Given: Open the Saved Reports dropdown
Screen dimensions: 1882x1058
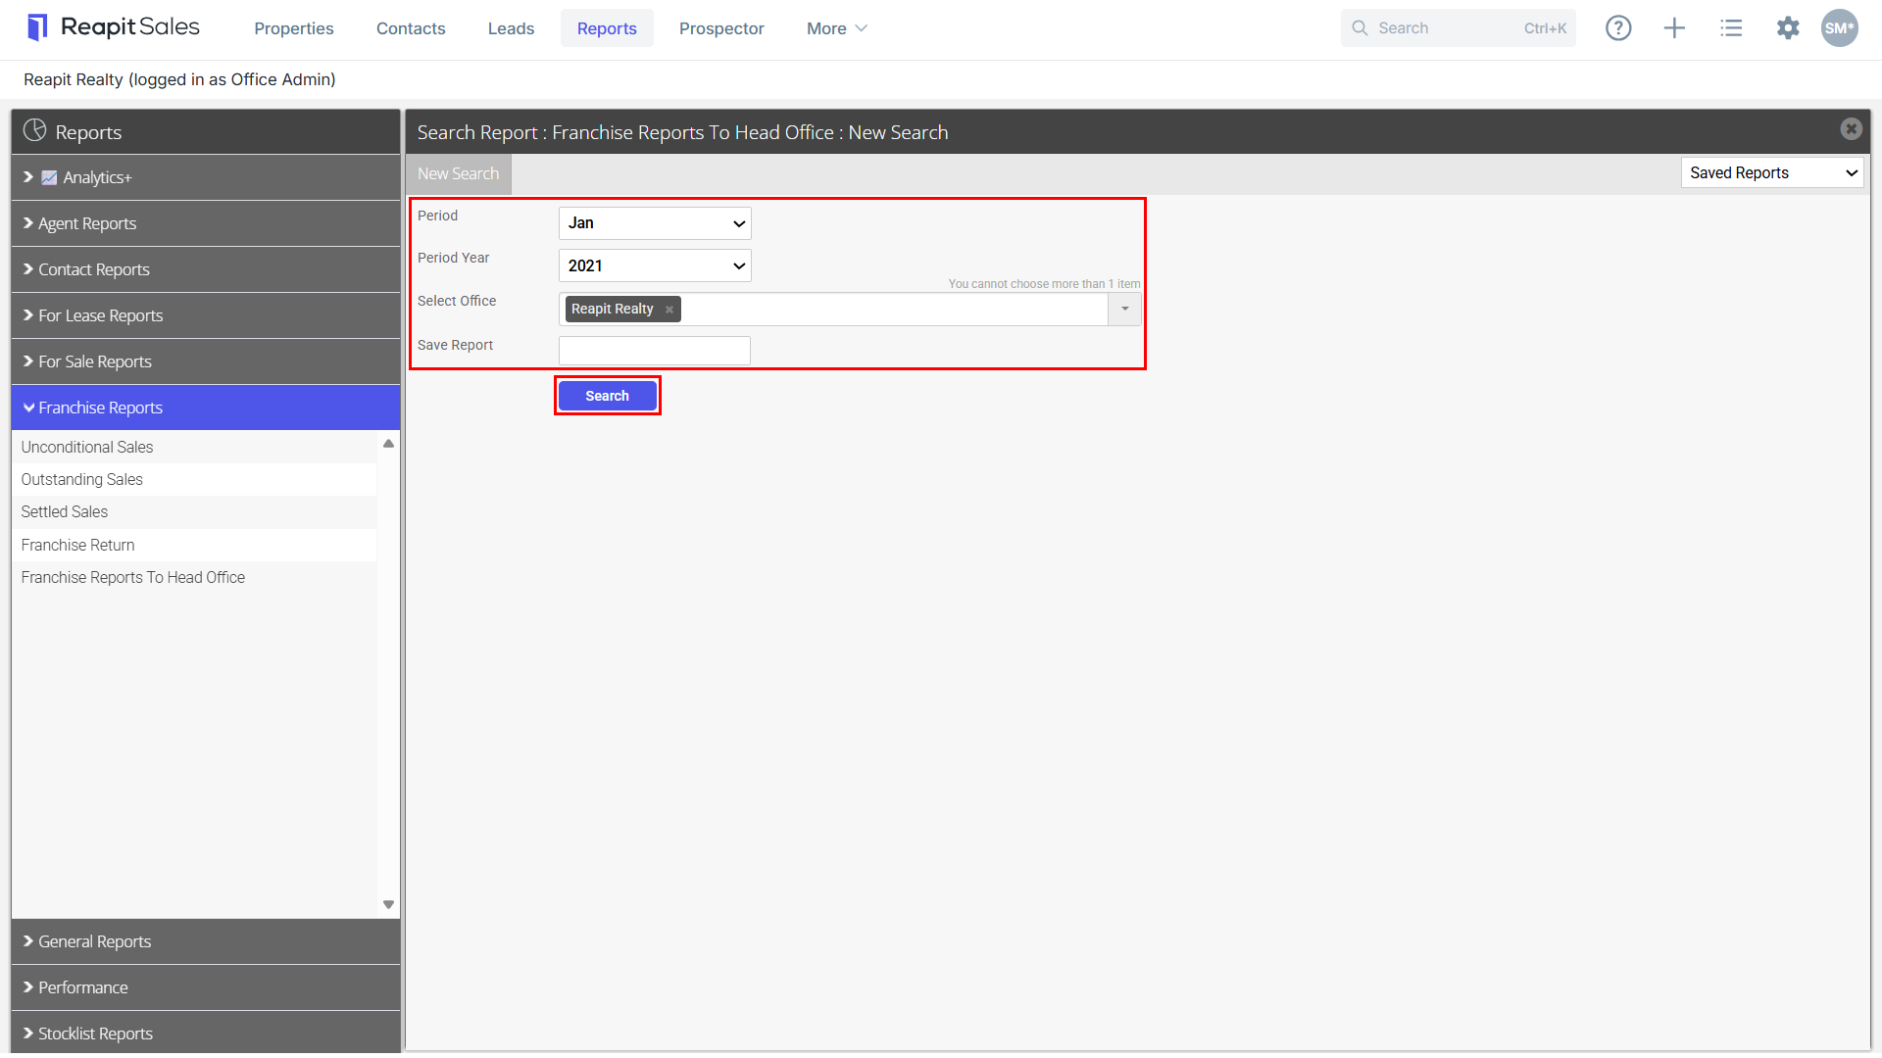Looking at the screenshot, I should tap(1772, 173).
